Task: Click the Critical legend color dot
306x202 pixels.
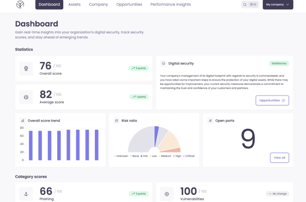Action: (x=184, y=156)
